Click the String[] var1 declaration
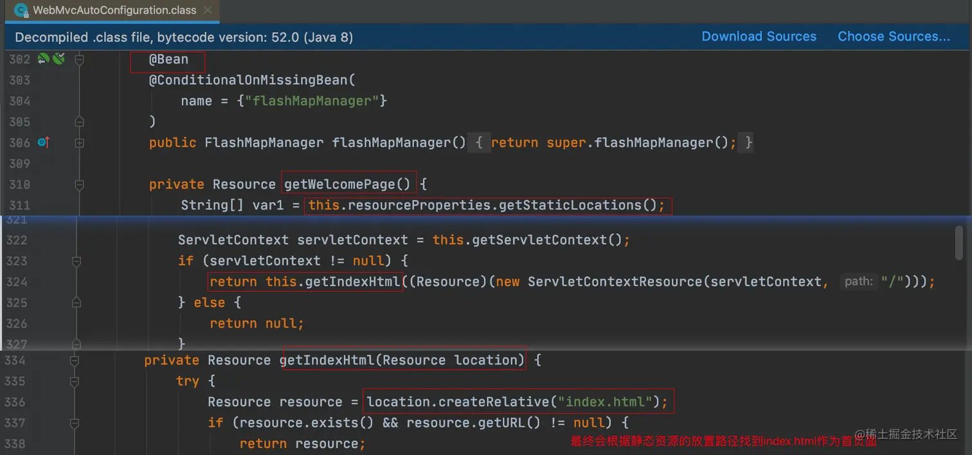The height and width of the screenshot is (455, 972). point(233,205)
